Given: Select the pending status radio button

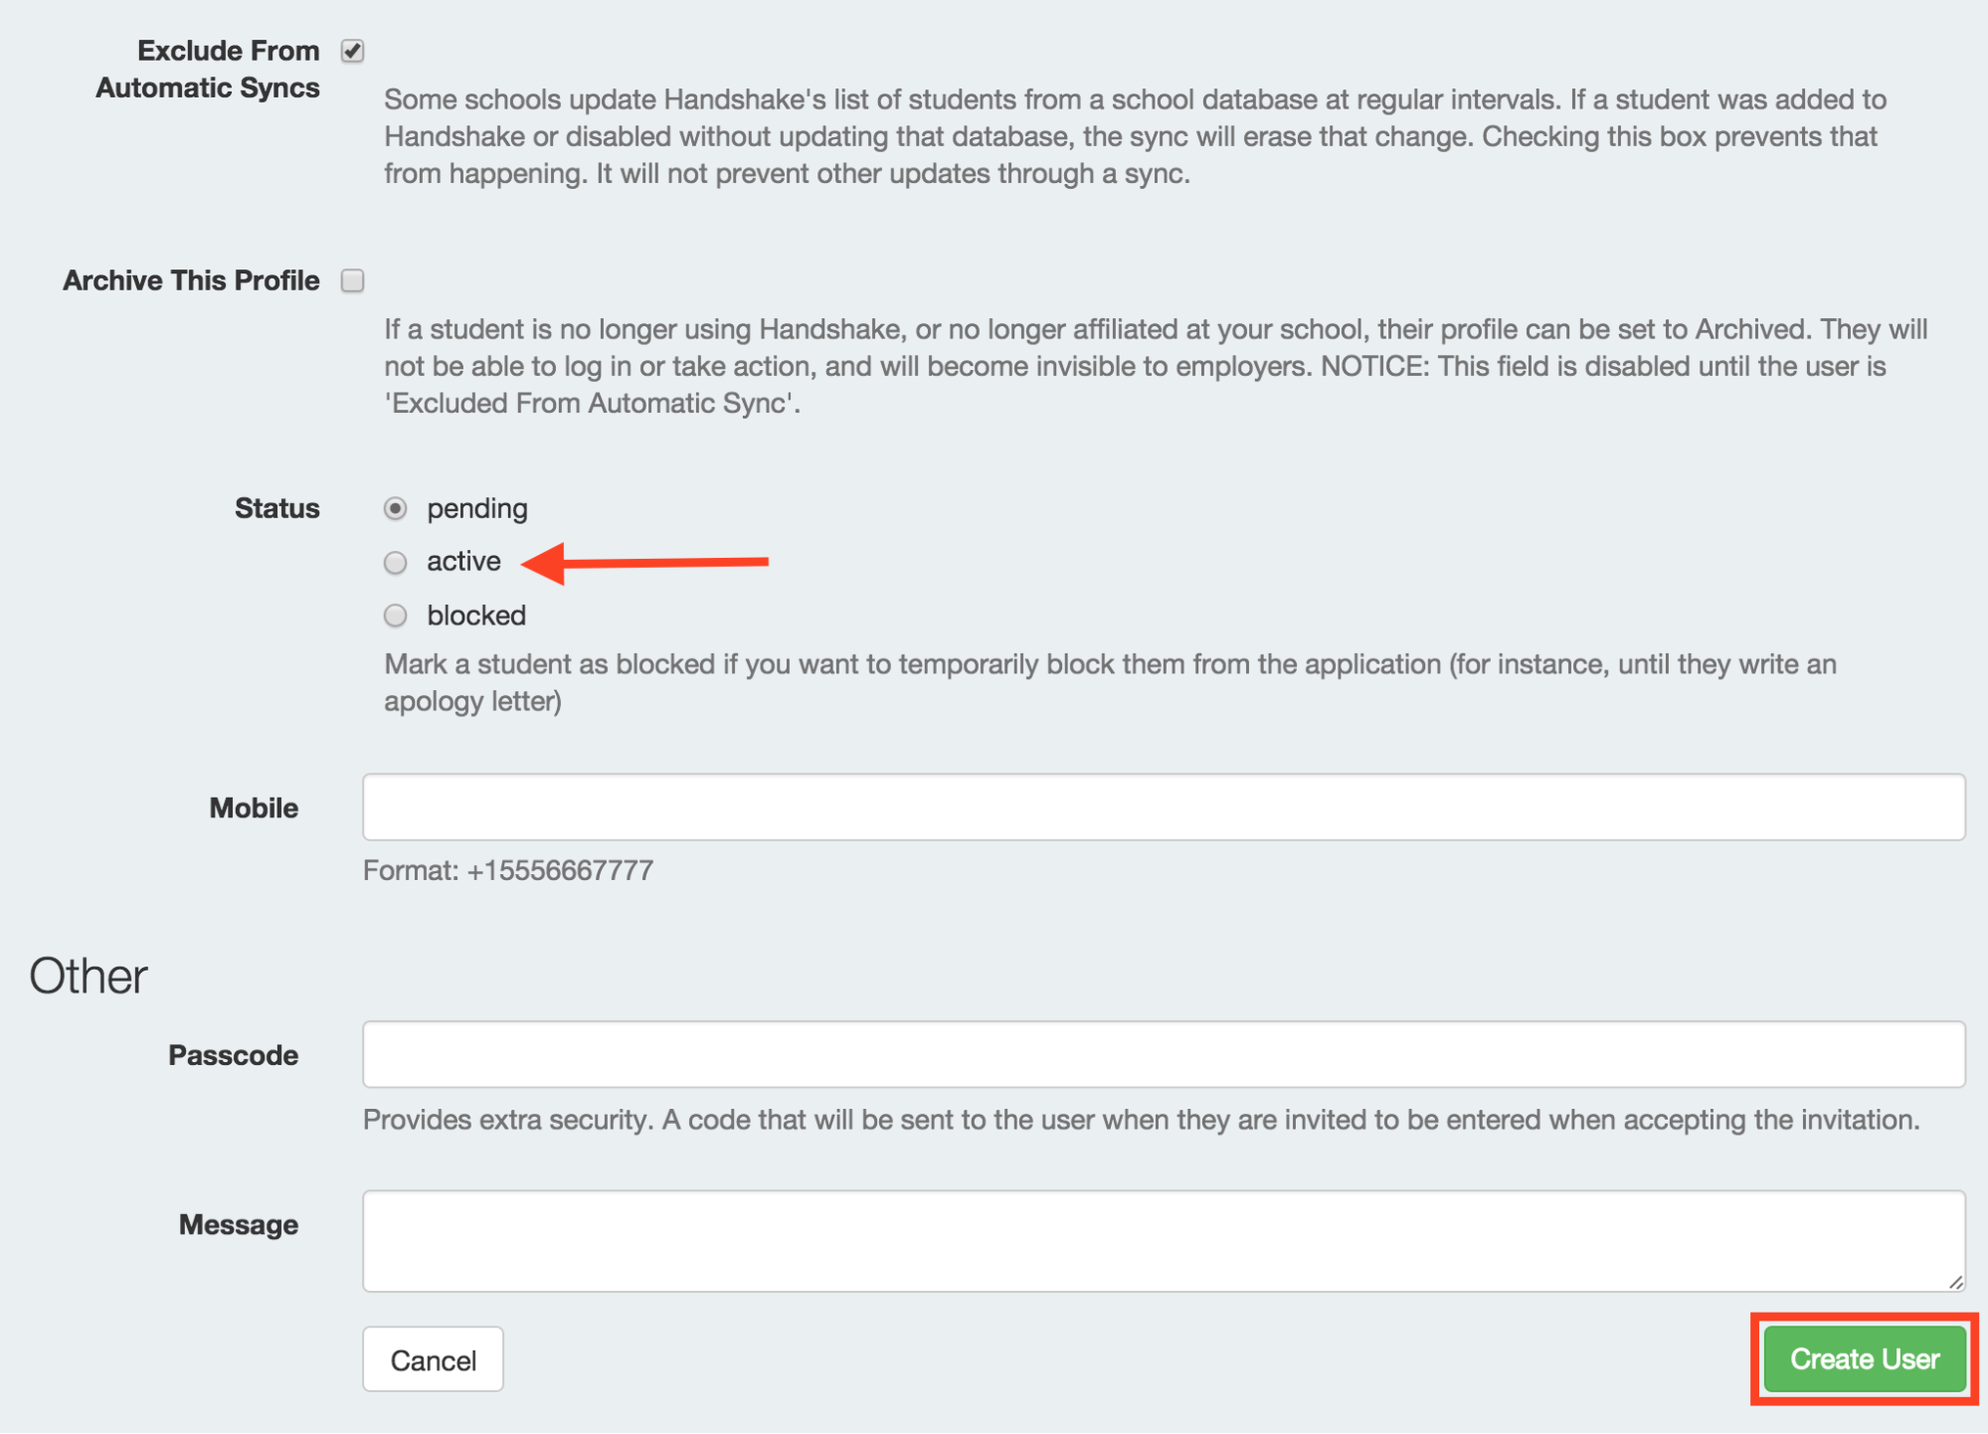Looking at the screenshot, I should [x=395, y=508].
